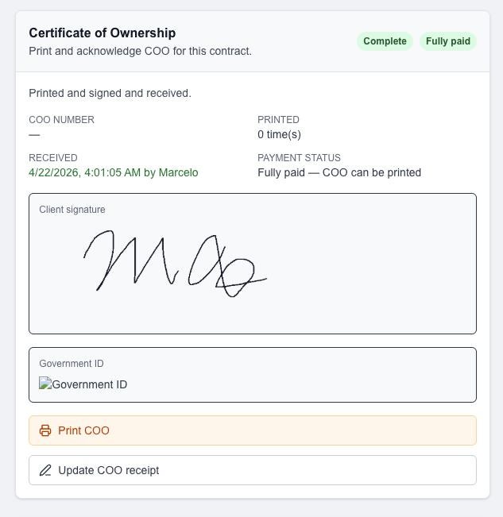Click the 0 time(s) printed count
503x517 pixels.
pos(279,134)
